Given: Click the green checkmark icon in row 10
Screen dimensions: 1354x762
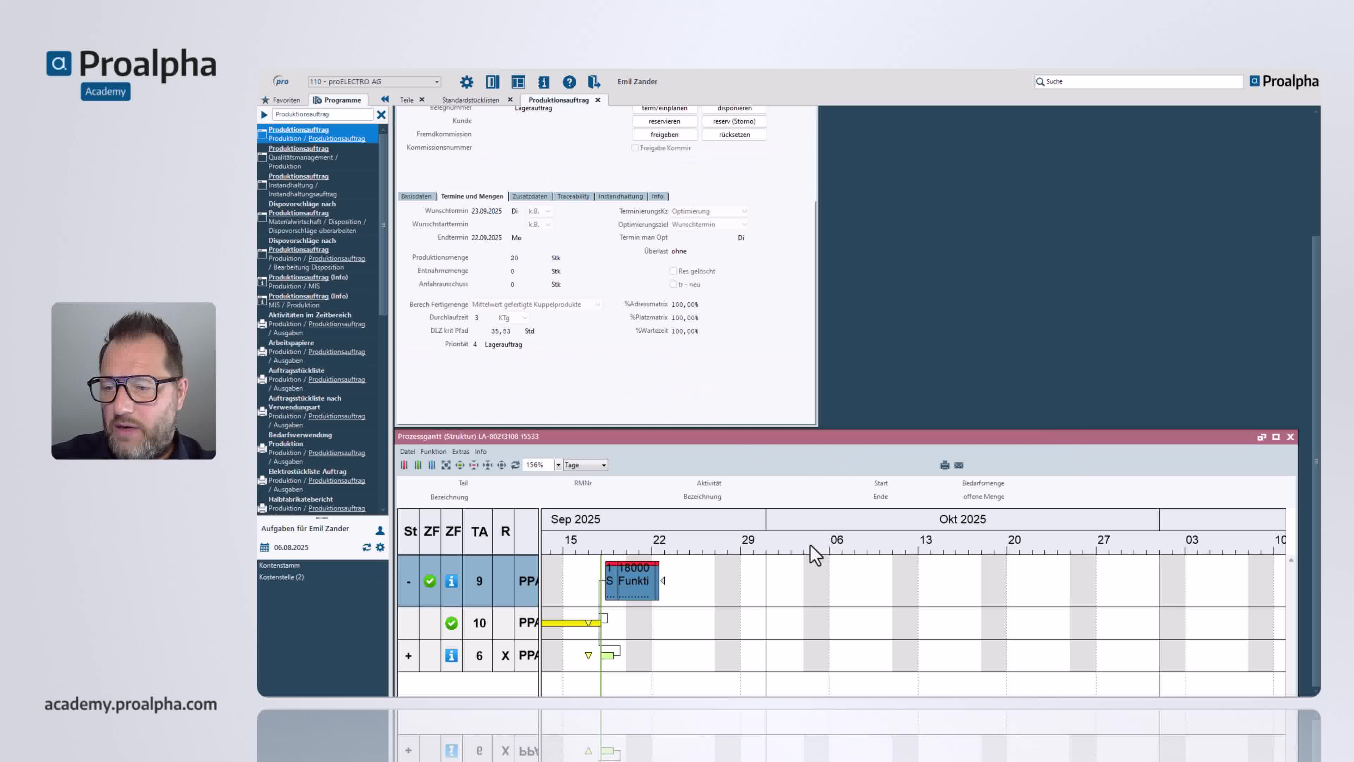Looking at the screenshot, I should [451, 624].
